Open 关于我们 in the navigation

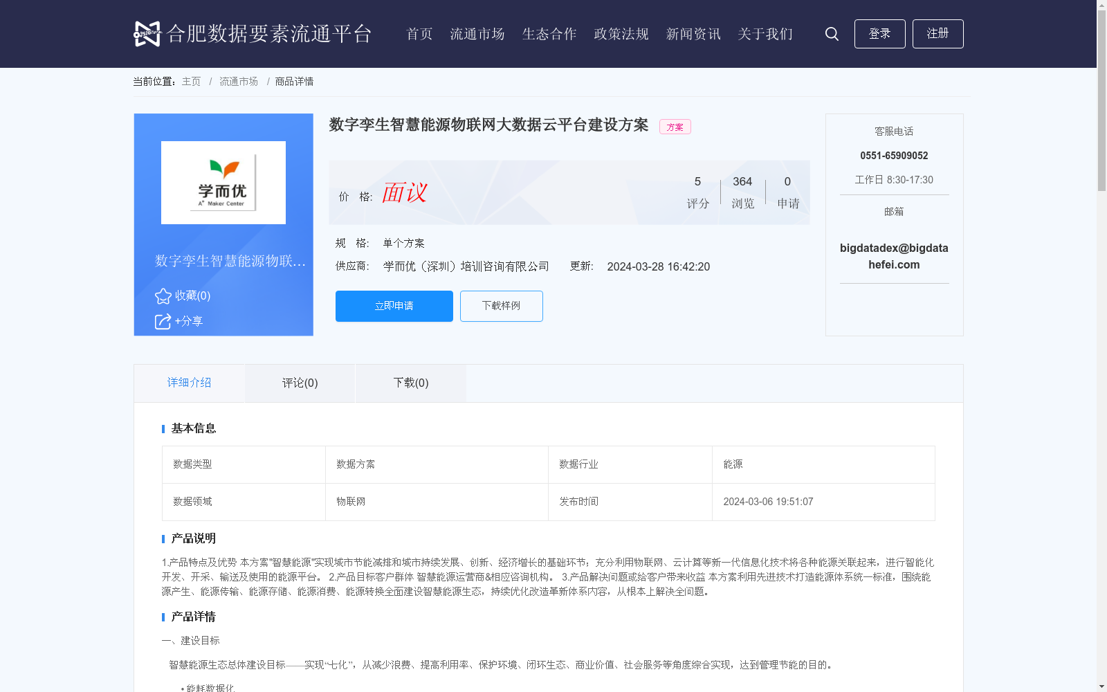coord(765,34)
